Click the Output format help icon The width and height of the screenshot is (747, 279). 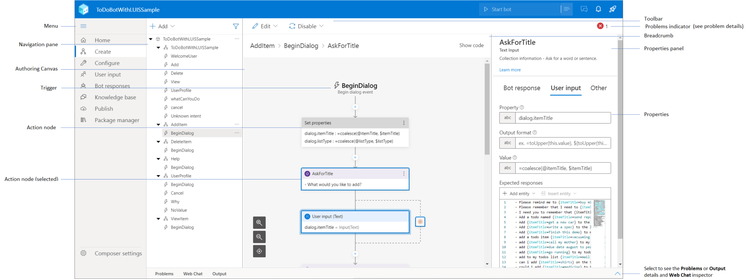click(535, 133)
